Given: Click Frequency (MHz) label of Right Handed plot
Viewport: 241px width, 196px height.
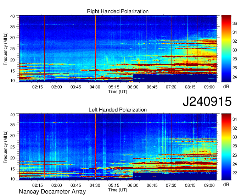Looking at the screenshot, I should point(5,49).
